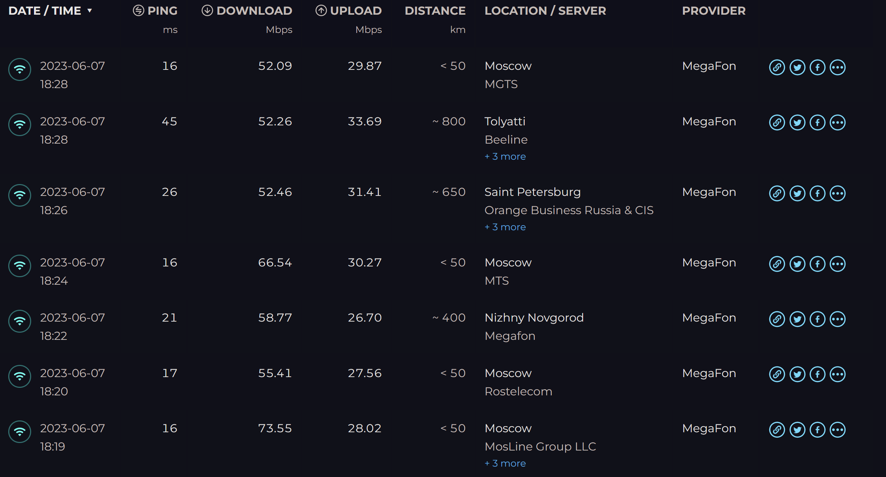Viewport: 886px width, 477px height.
Task: Share Saint Petersburg result on Facebook
Action: click(x=818, y=194)
